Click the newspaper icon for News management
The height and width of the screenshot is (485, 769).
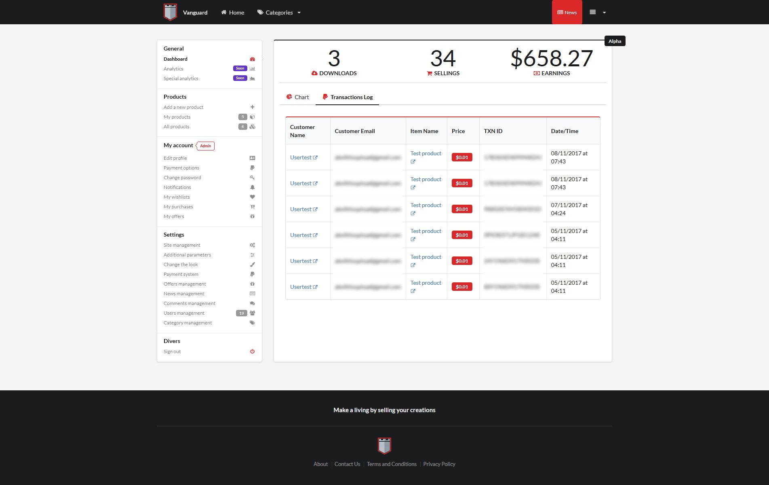[252, 294]
